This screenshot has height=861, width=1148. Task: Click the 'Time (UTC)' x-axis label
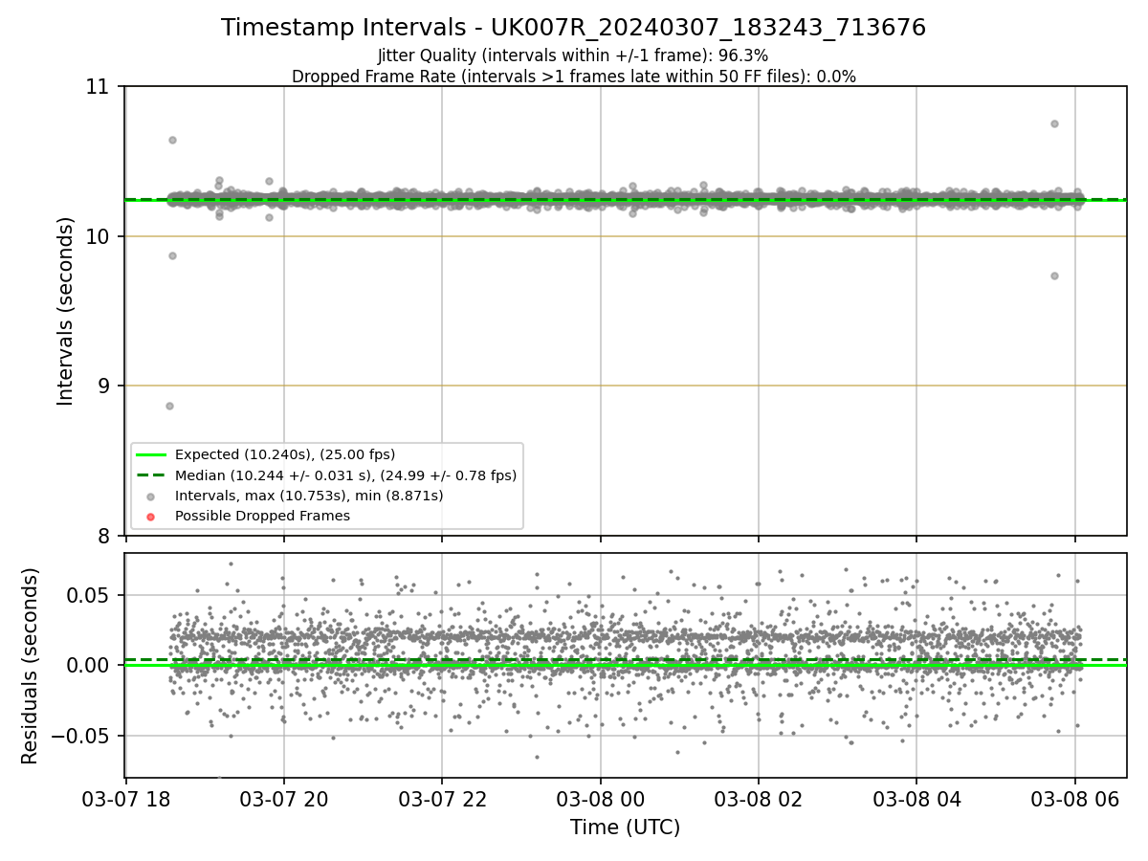point(625,828)
